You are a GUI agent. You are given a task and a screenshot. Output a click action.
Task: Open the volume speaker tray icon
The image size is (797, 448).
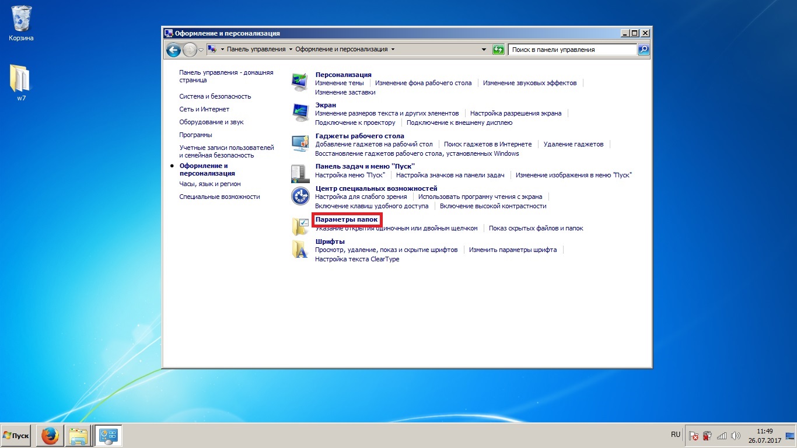pos(736,436)
